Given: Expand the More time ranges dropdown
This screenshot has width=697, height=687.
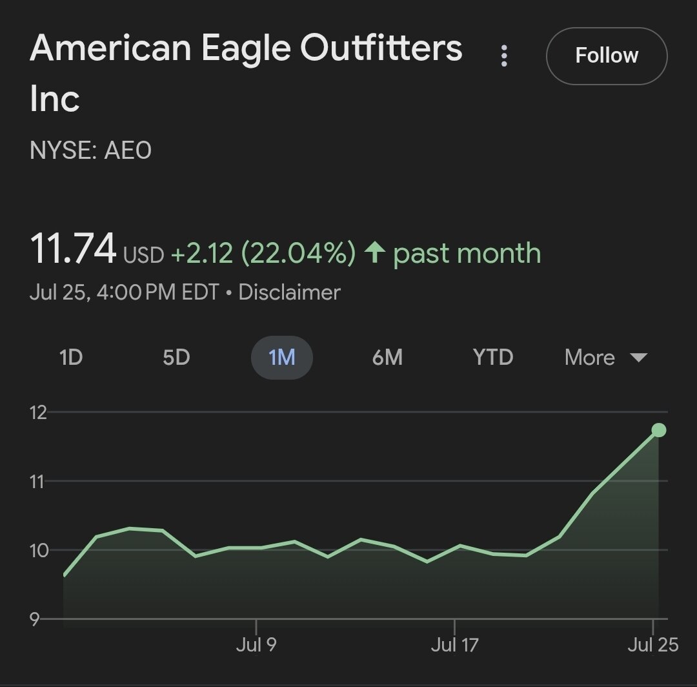Looking at the screenshot, I should [606, 358].
